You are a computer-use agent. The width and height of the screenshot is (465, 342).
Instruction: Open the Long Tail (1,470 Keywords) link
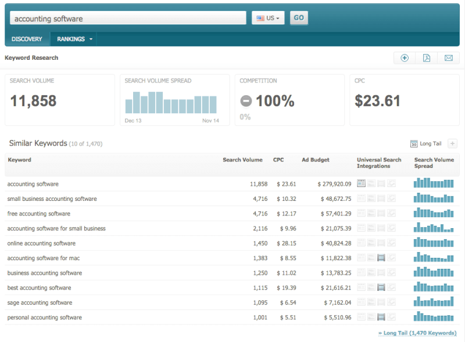[417, 333]
